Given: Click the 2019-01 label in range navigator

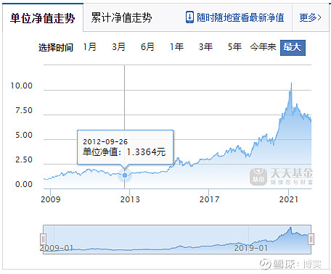Looking at the screenshot, I should pos(250,248).
